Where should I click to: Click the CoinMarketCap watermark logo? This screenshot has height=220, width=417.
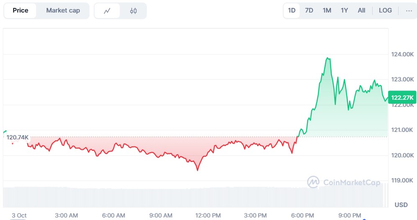click(344, 182)
